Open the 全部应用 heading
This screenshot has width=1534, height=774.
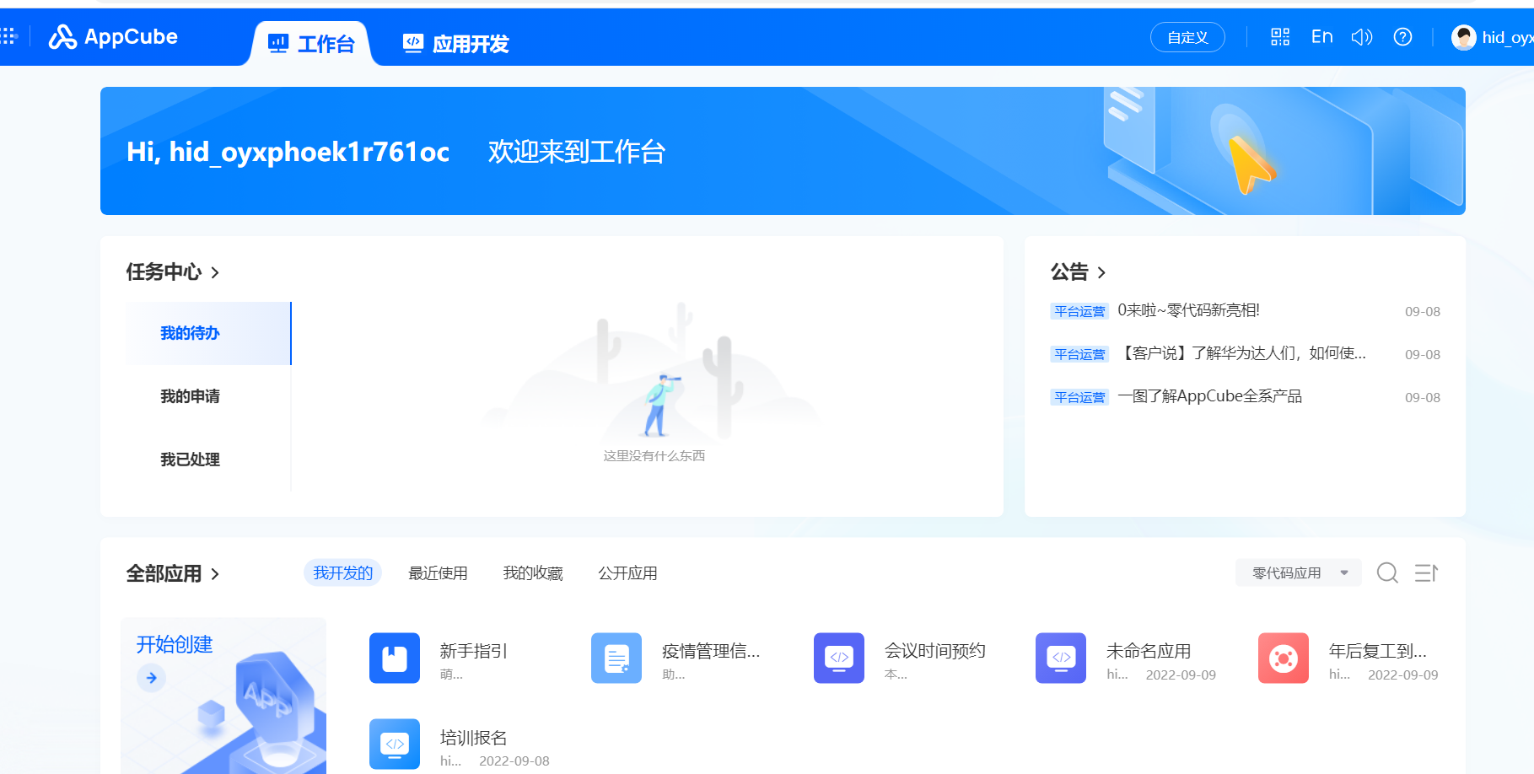164,573
